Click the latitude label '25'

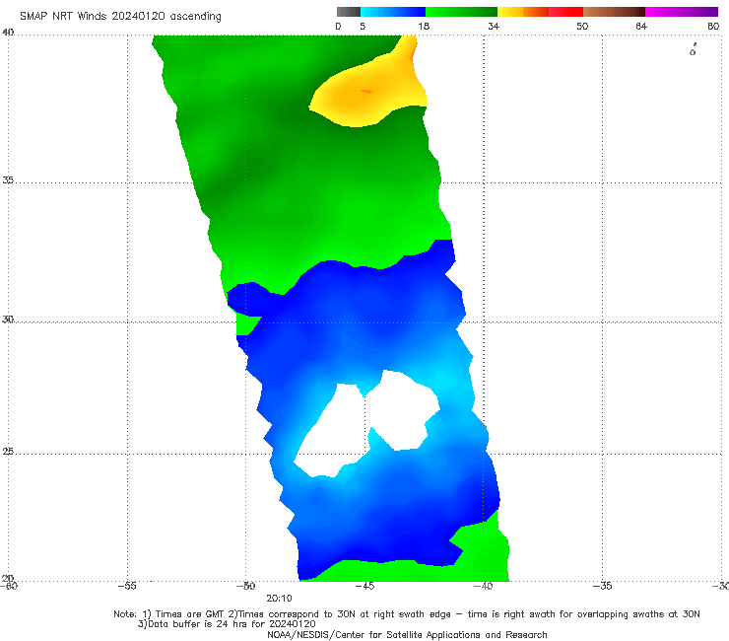click(8, 452)
